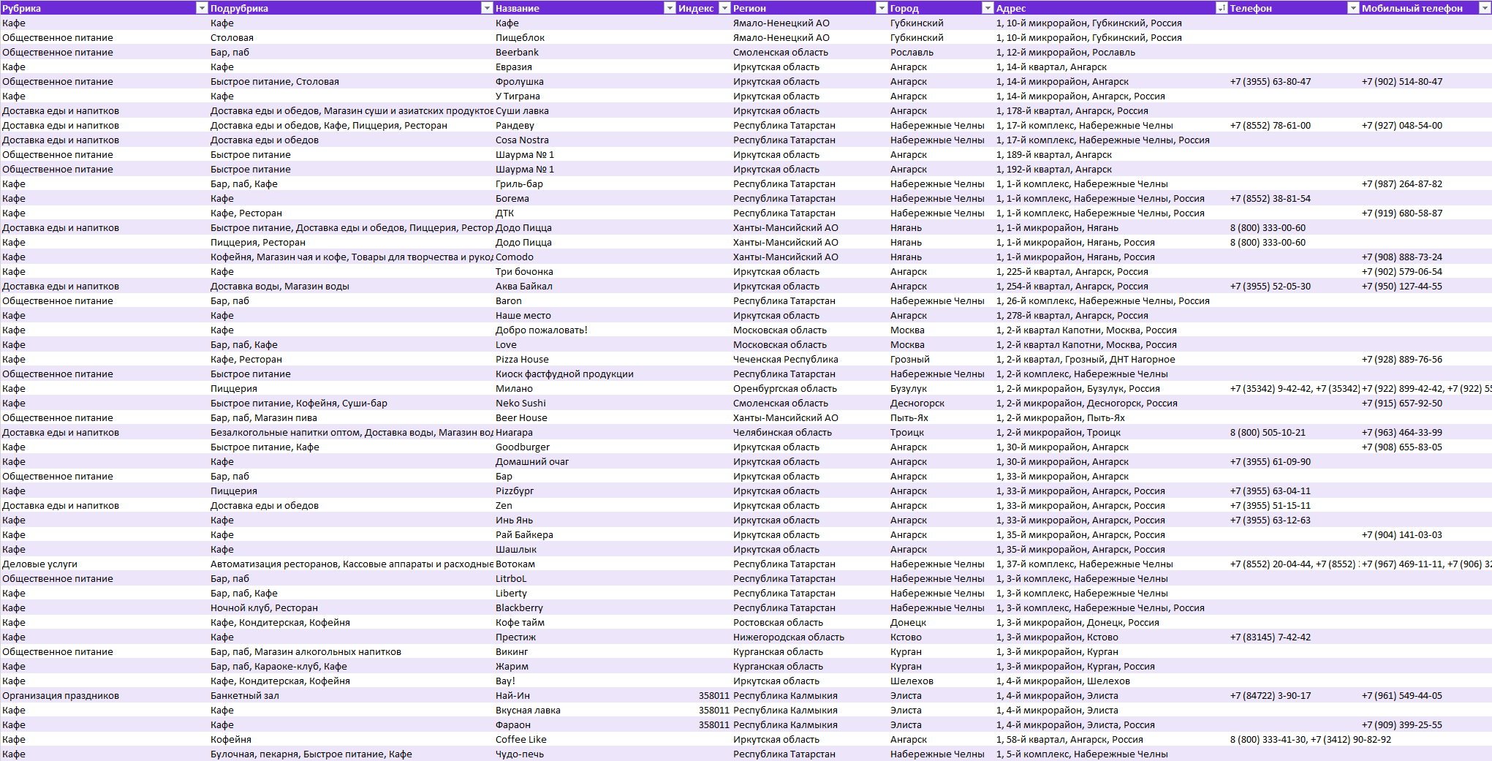Image resolution: width=1492 pixels, height=761 pixels.
Task: Select the cell with name Инь Янь
Action: 585,520
